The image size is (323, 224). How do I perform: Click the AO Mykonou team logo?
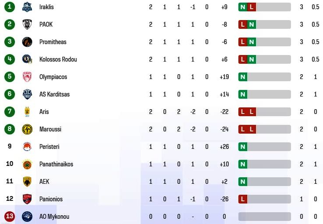pyautogui.click(x=27, y=217)
